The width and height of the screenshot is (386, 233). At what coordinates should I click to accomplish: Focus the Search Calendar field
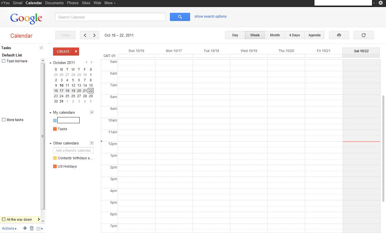(110, 17)
